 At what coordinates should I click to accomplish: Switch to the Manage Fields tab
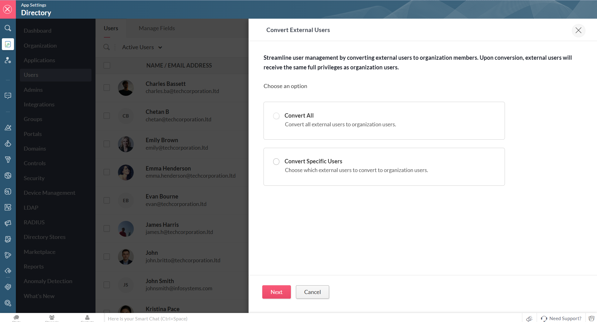pos(157,28)
